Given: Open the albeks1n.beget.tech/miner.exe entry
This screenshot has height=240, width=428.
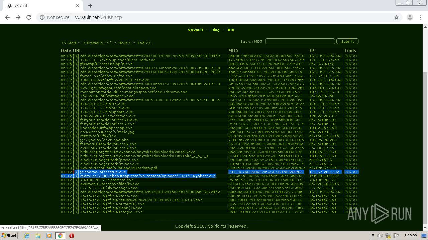Looking at the screenshot, I should point(109,164).
